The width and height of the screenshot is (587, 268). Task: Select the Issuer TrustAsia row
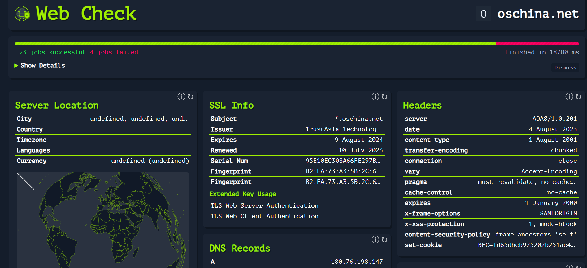(297, 129)
